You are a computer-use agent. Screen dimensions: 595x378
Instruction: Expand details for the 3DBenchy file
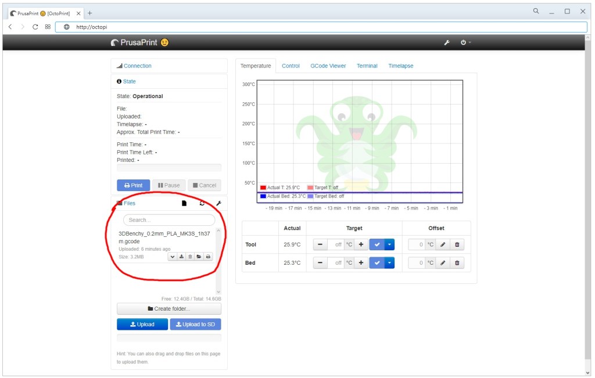[x=173, y=257]
